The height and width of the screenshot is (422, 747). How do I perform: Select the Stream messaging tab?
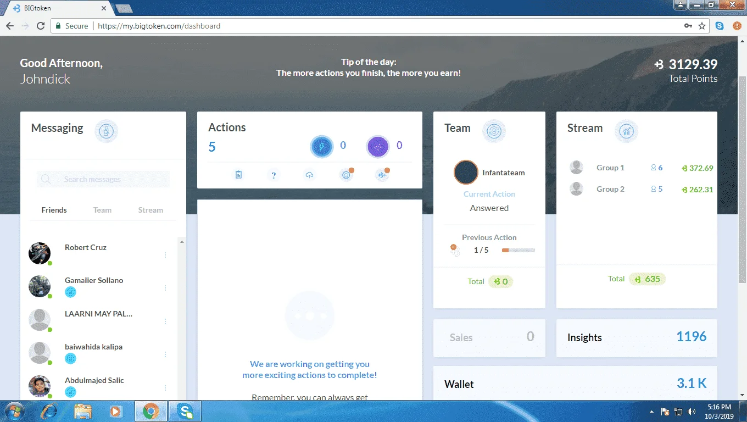pyautogui.click(x=150, y=210)
